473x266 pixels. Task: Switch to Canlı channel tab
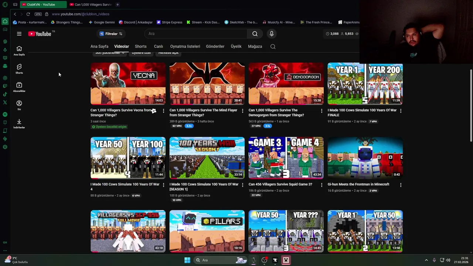159,47
